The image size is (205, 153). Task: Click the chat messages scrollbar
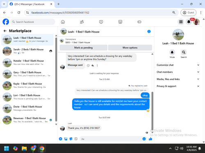[x=152, y=111]
